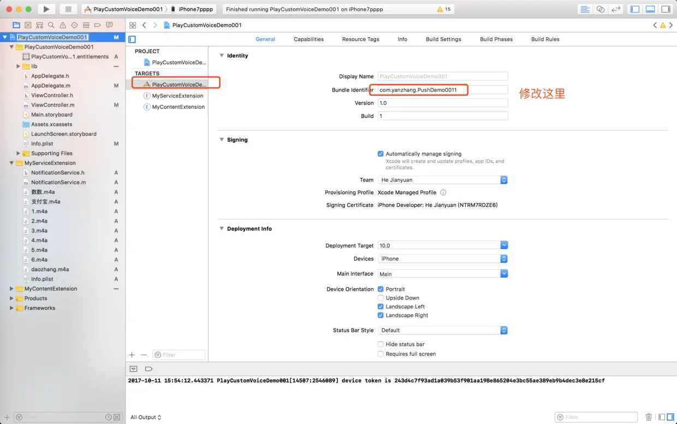This screenshot has height=424, width=677.
Task: Switch to the General tab
Action: tap(265, 39)
